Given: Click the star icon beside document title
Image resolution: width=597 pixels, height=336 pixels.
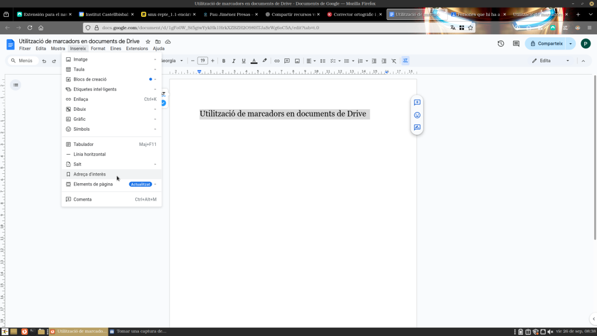Looking at the screenshot, I should click(148, 41).
